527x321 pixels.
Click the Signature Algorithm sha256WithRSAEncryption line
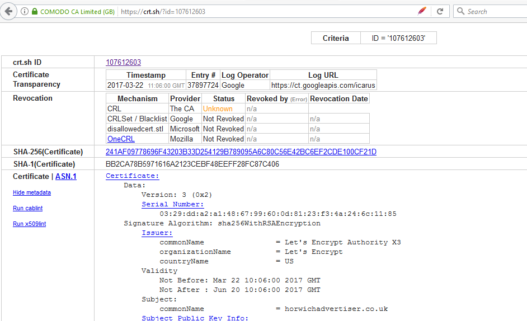click(x=222, y=224)
